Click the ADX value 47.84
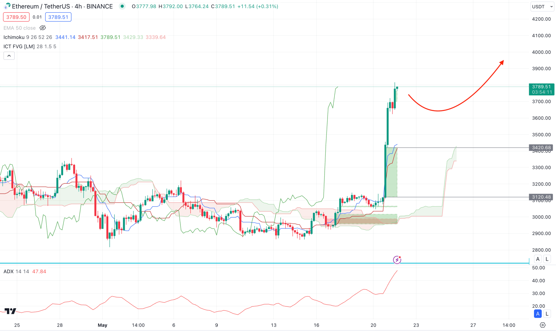 [39, 271]
